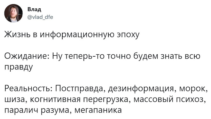Screen dimensions: 211x119
Task: Click the word знать
Action: [172, 56]
